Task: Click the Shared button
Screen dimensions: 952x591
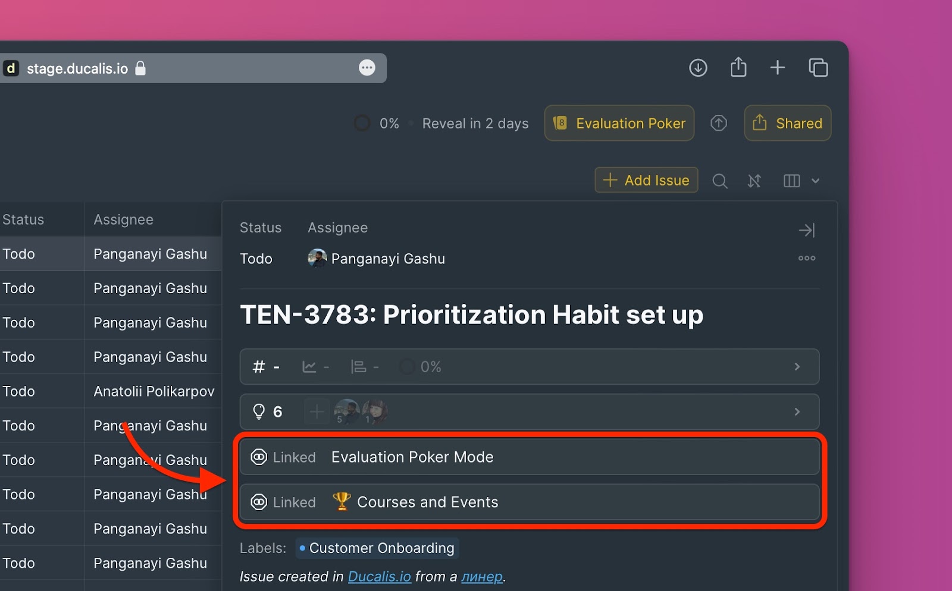Action: coord(787,123)
